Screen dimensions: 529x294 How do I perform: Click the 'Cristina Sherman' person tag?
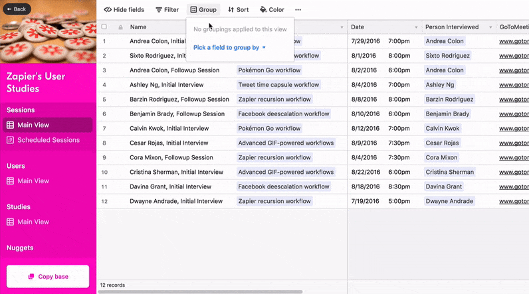tap(450, 172)
